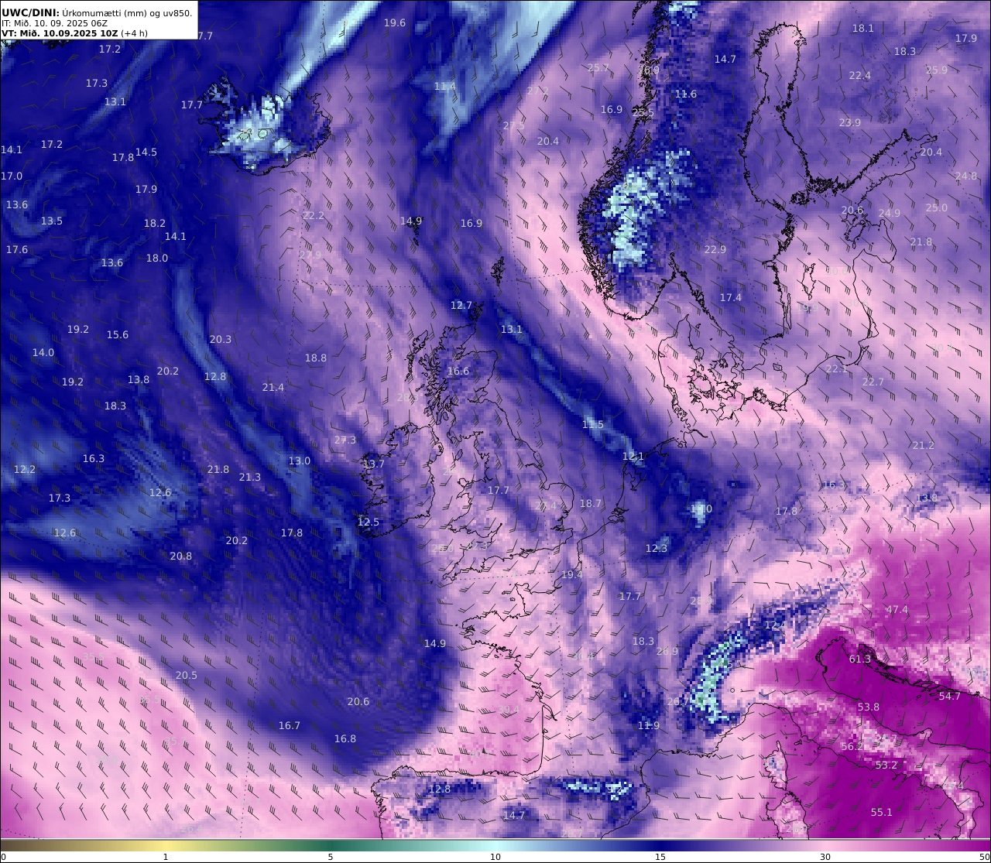Viewport: 991px width, 863px height.
Task: Click the 13.7 value over Ireland
Action: (374, 464)
